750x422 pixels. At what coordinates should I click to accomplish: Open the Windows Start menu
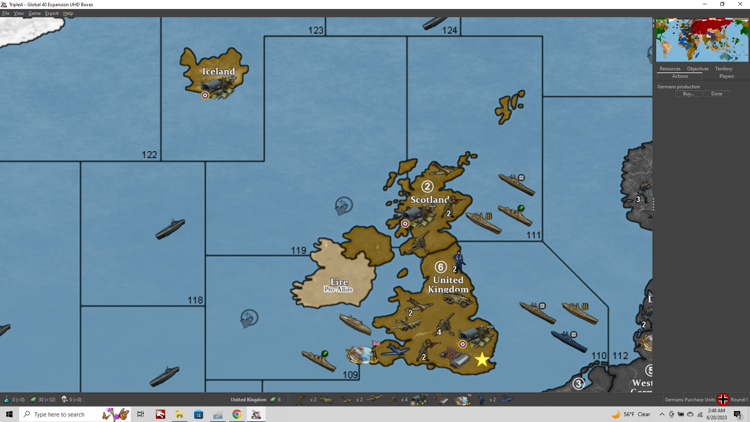coord(9,414)
